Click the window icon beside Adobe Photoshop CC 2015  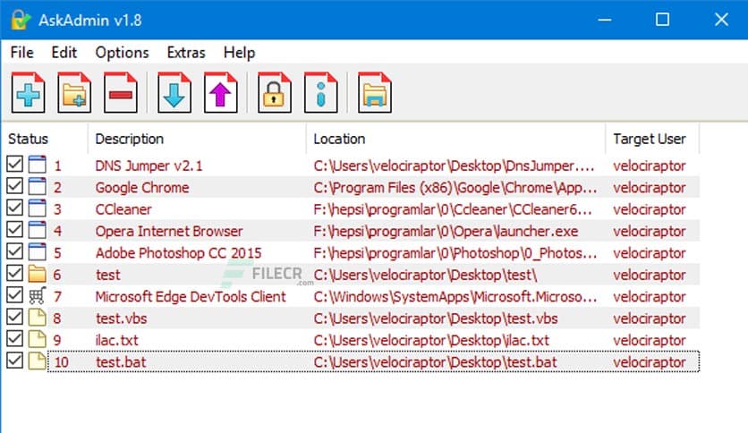pos(38,252)
